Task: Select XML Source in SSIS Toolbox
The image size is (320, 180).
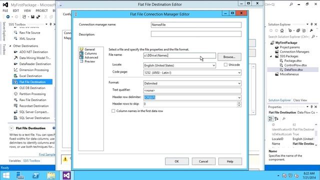Action: coord(27,38)
